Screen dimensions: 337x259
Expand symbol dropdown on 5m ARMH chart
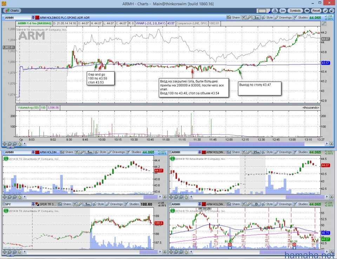click(x=33, y=152)
